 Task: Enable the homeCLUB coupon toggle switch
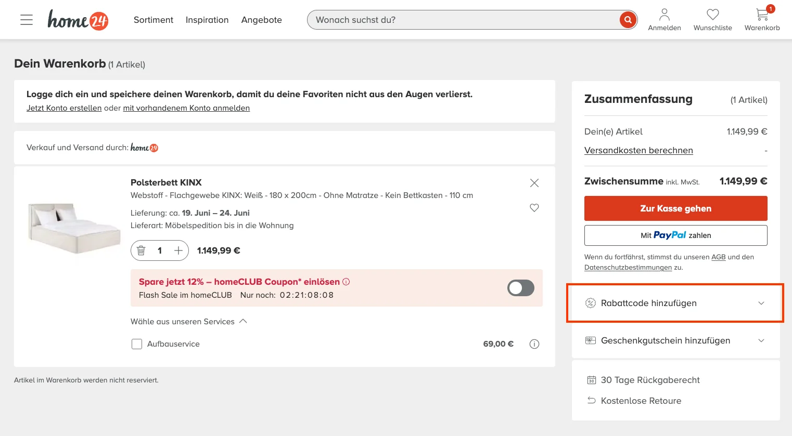[x=521, y=288]
